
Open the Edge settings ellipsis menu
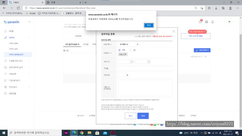tap(237, 8)
